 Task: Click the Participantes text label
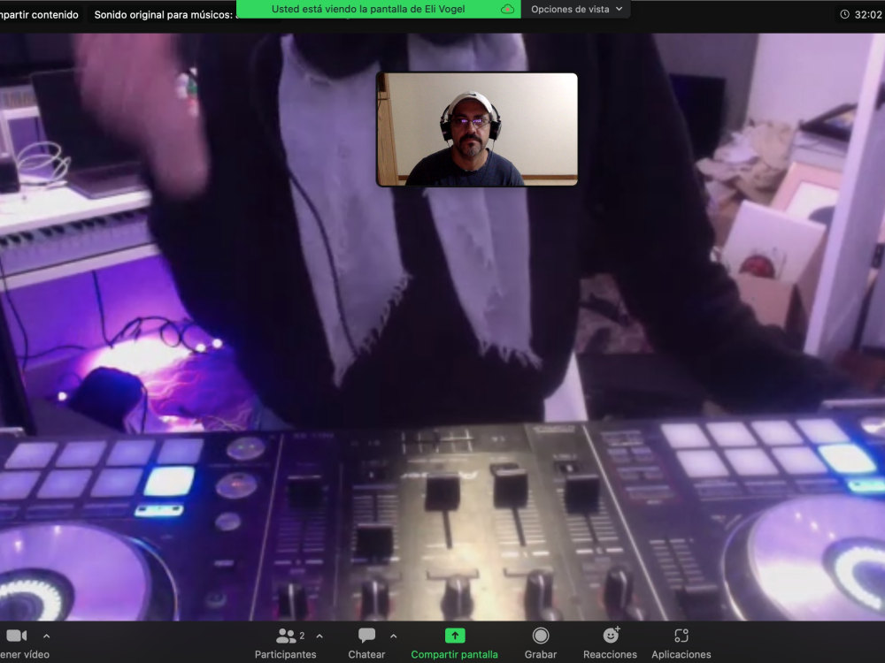(x=285, y=654)
